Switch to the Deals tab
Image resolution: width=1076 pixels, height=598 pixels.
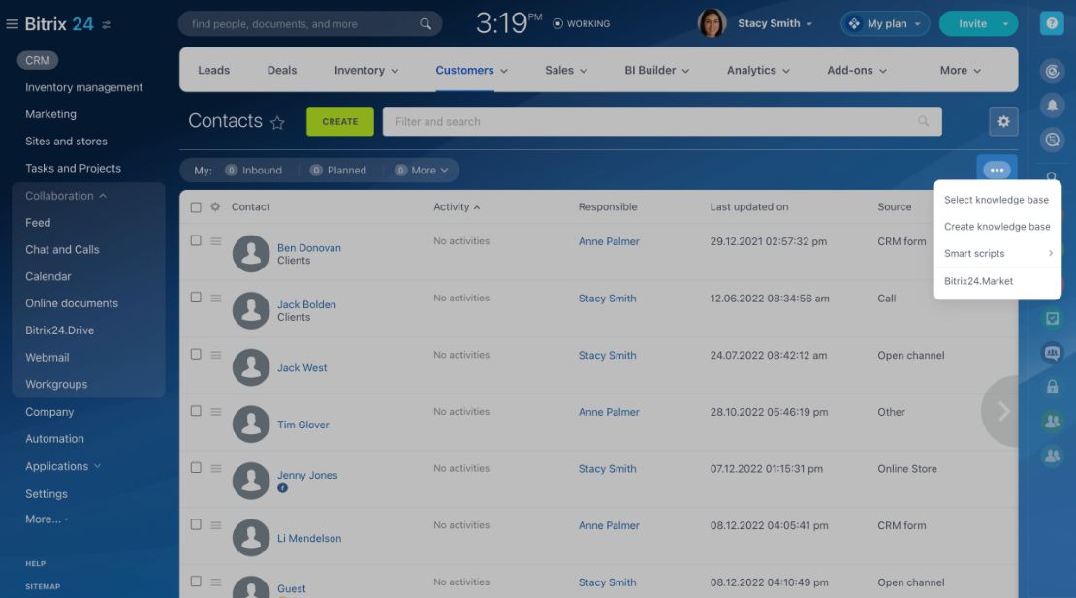pyautogui.click(x=282, y=70)
